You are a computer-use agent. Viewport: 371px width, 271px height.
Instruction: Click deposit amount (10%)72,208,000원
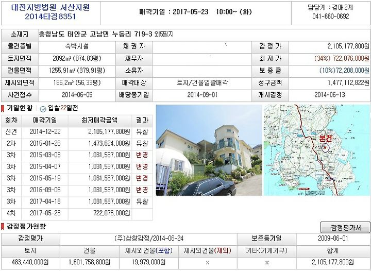tap(344, 70)
